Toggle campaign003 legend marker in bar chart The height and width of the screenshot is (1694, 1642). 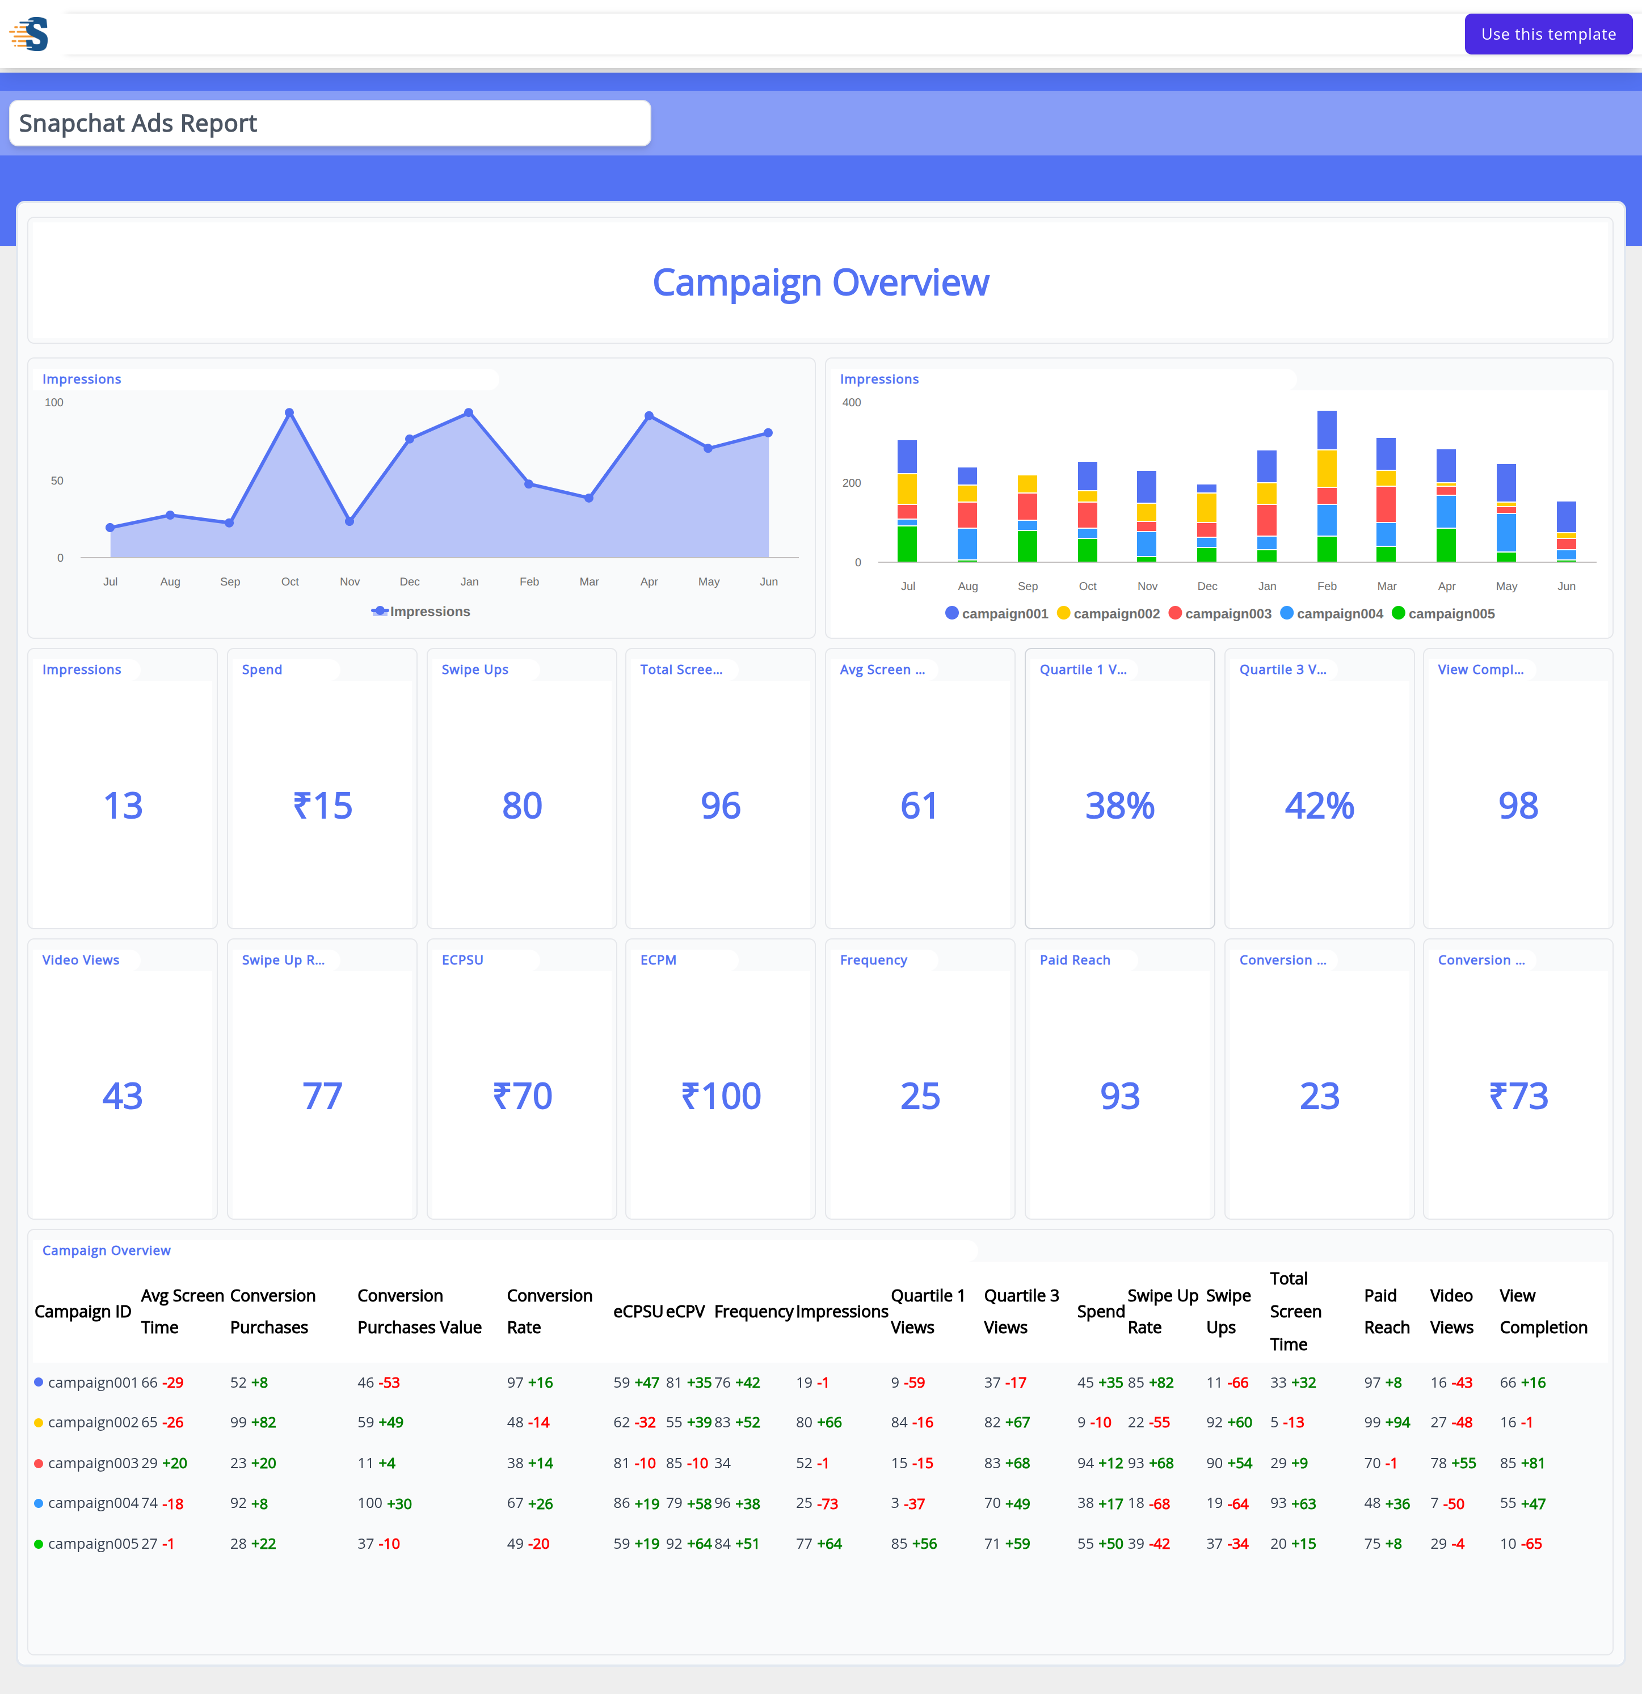coord(1174,613)
